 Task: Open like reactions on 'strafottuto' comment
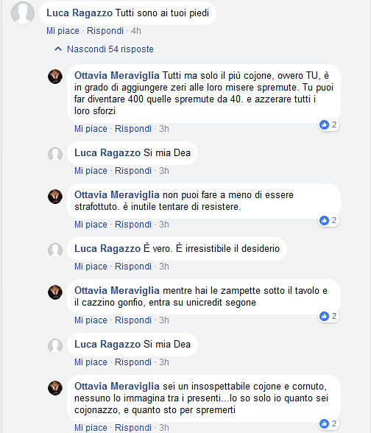(x=328, y=220)
